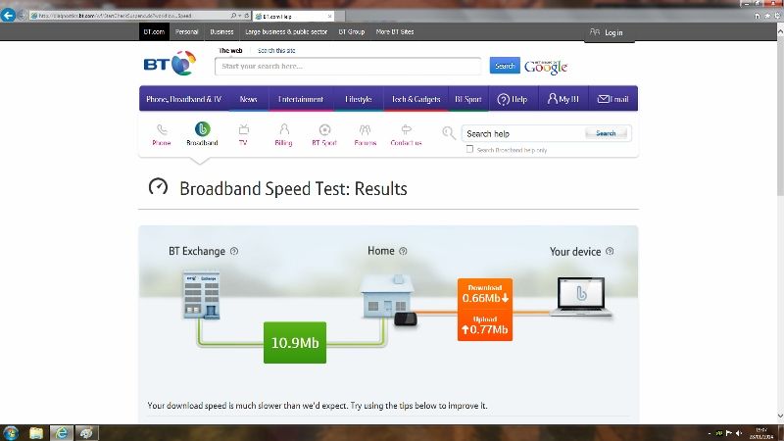
Task: Focus the Start your search here field
Action: click(x=348, y=66)
